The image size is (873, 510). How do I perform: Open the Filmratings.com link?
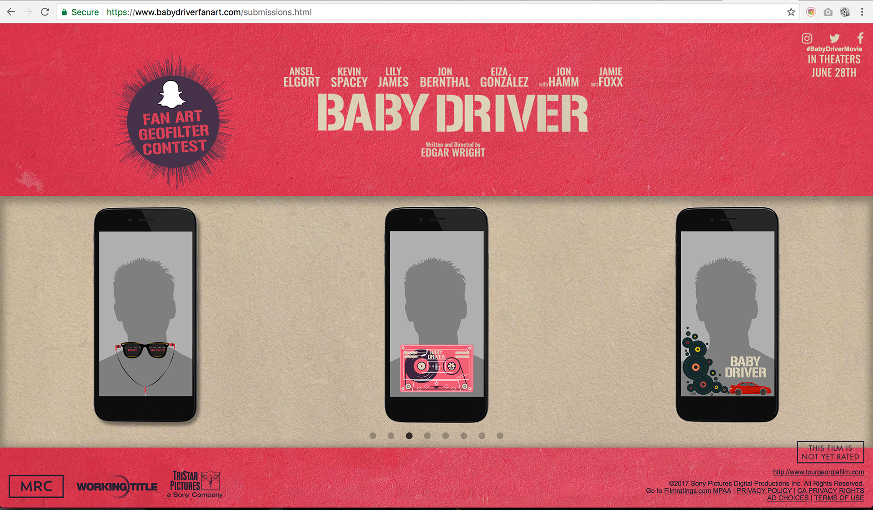point(687,491)
